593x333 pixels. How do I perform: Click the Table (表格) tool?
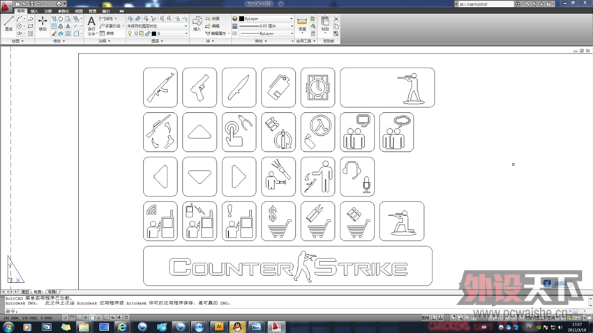(x=107, y=33)
